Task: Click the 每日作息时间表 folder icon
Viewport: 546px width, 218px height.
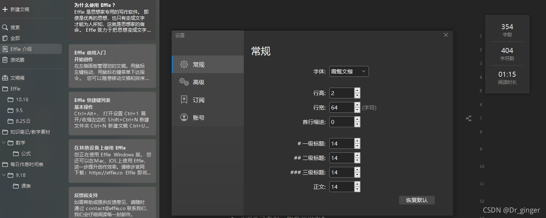Action: pyautogui.click(x=5, y=164)
